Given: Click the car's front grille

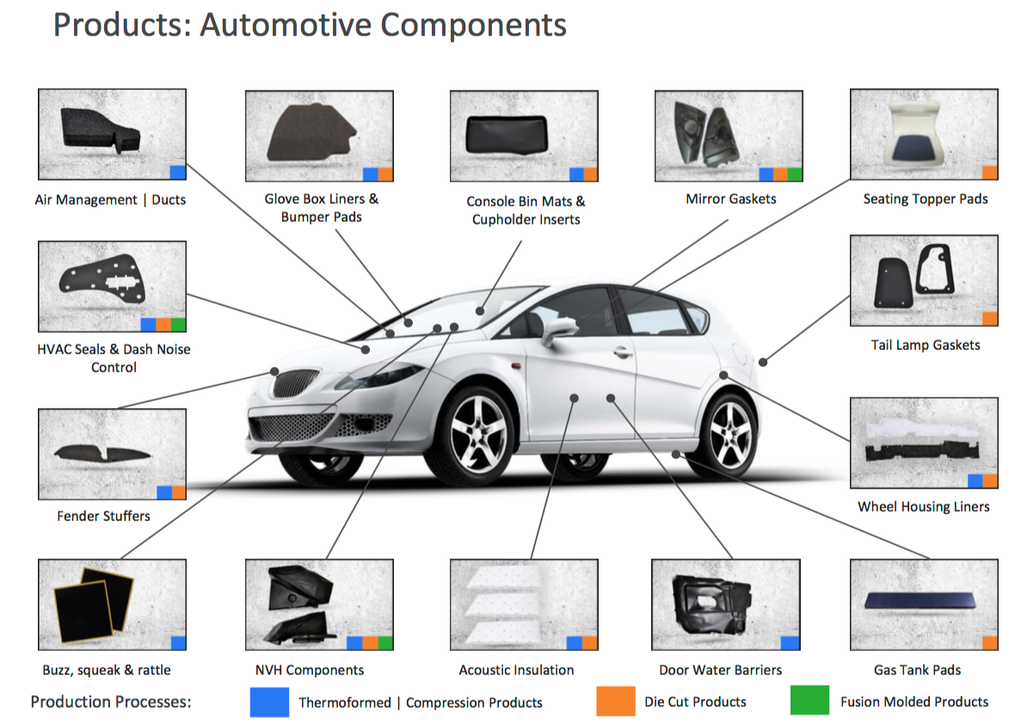Looking at the screenshot, I should point(295,383).
